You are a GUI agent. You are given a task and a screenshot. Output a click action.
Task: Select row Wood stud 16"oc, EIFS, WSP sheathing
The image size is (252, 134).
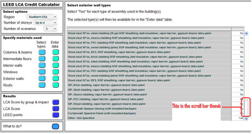[149, 52]
